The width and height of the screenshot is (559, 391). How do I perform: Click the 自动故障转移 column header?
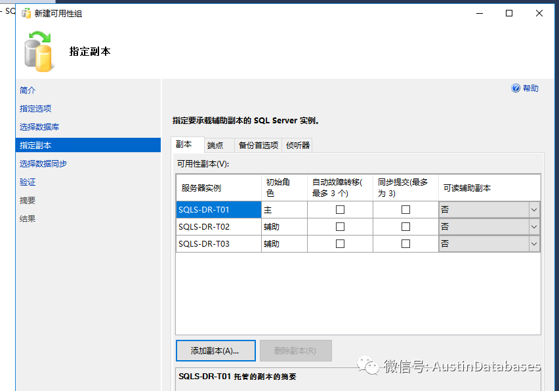(340, 188)
